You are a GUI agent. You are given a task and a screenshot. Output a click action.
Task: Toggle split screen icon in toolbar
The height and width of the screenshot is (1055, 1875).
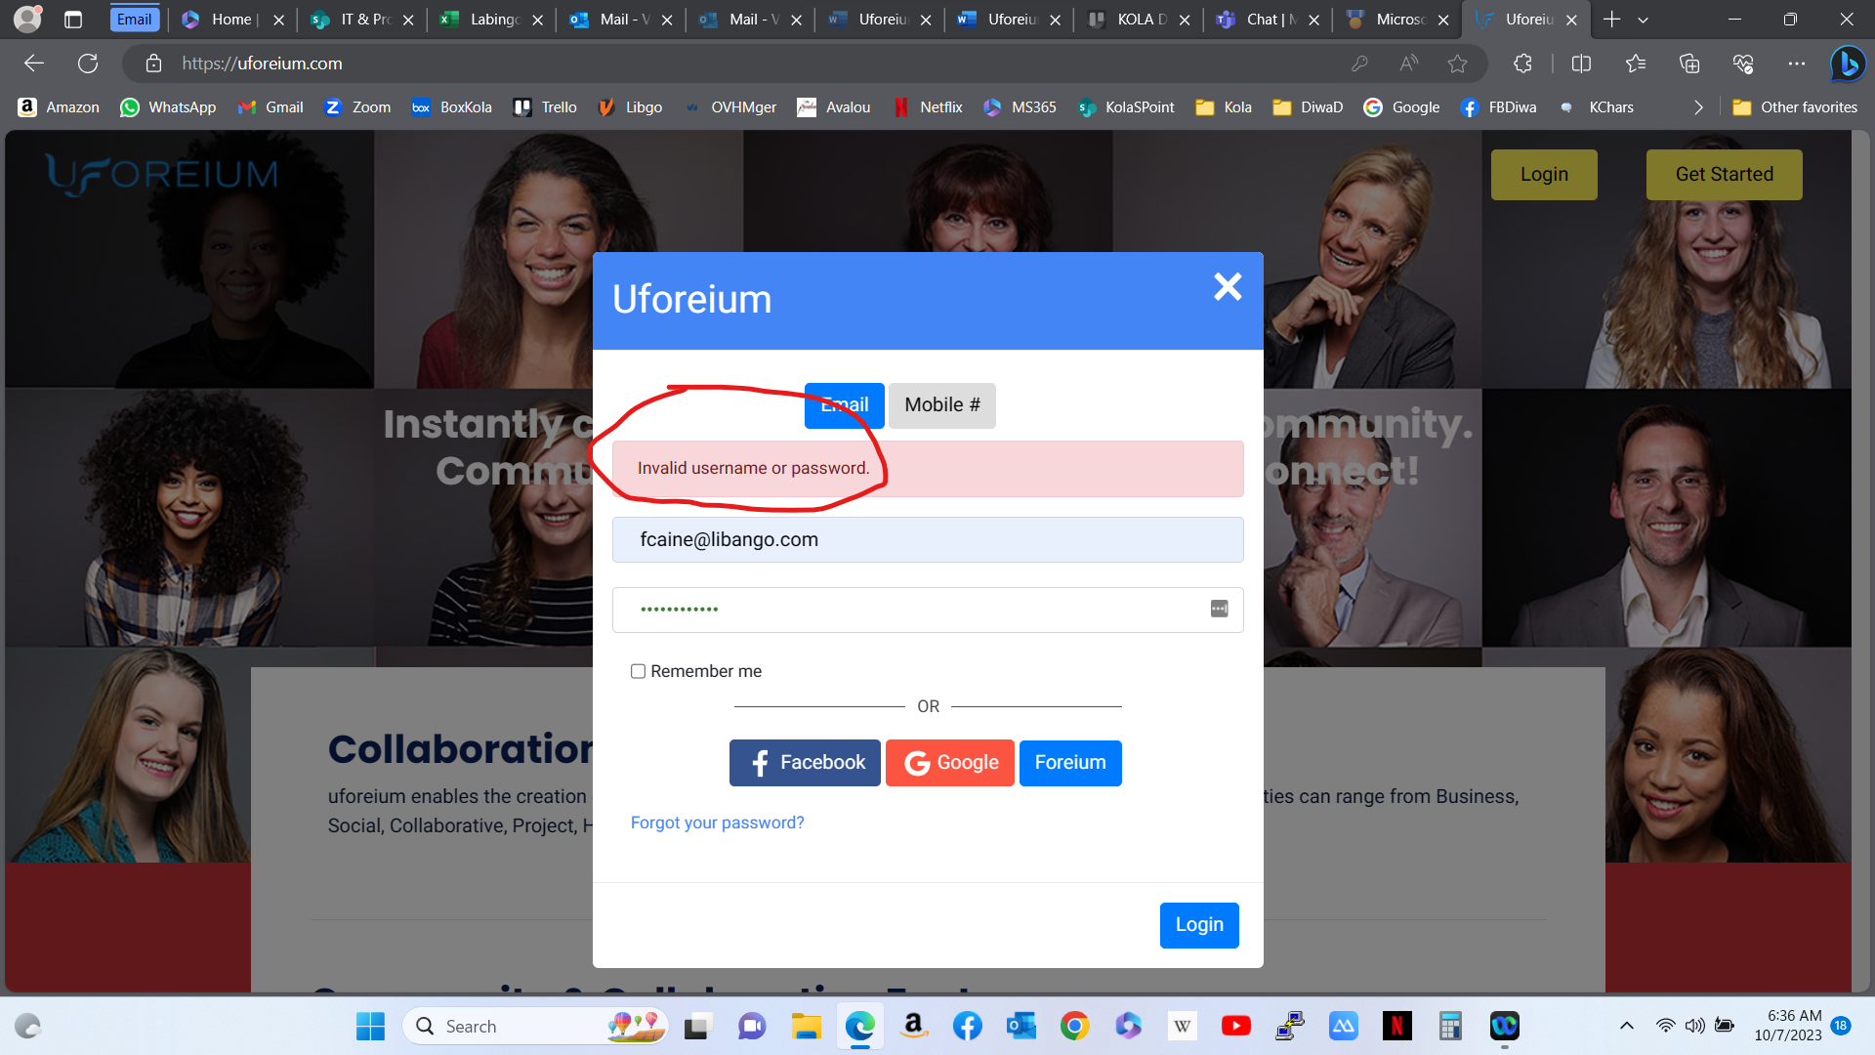click(x=1581, y=63)
